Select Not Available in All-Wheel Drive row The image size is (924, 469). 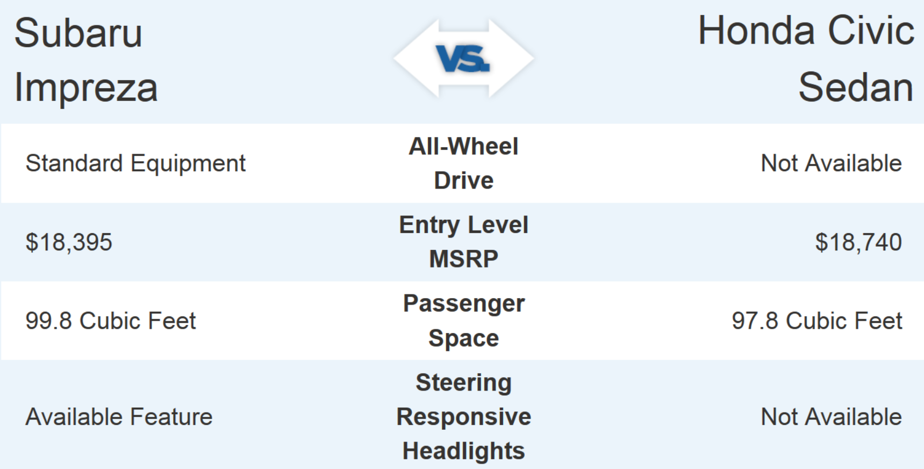831,163
